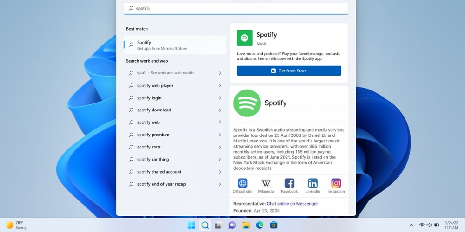Select 'spotify download' suggestion

point(154,110)
